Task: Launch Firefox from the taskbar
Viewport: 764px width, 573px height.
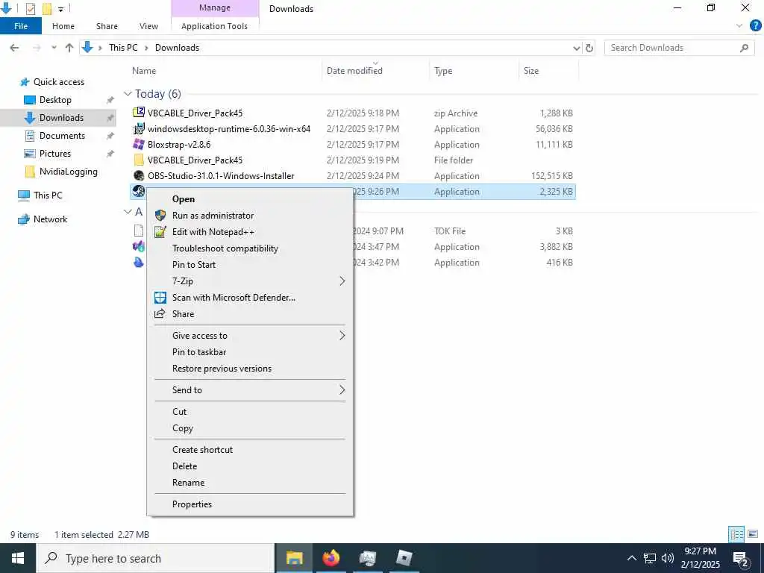Action: (x=331, y=558)
